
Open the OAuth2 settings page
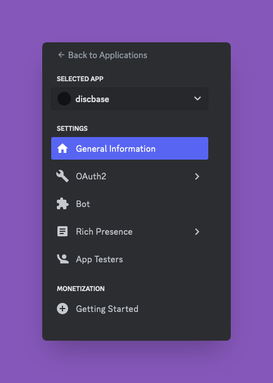pyautogui.click(x=129, y=176)
